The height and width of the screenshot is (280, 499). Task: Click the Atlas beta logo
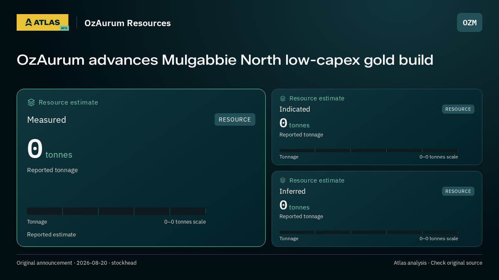[42, 22]
